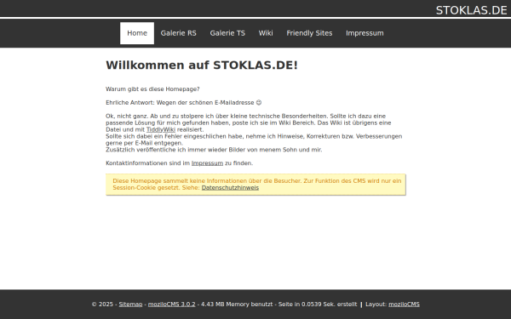Select Impressum in the top navigation
The width and height of the screenshot is (511, 319).
[x=365, y=33]
